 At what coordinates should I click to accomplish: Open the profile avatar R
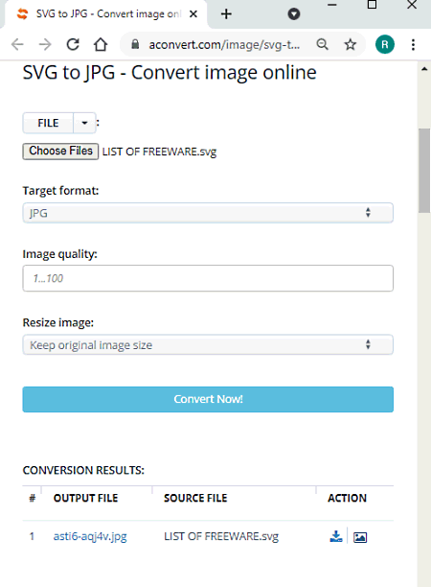point(385,44)
